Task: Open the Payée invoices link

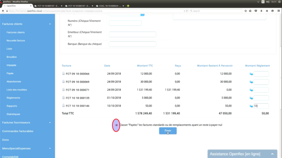Action: [10, 73]
